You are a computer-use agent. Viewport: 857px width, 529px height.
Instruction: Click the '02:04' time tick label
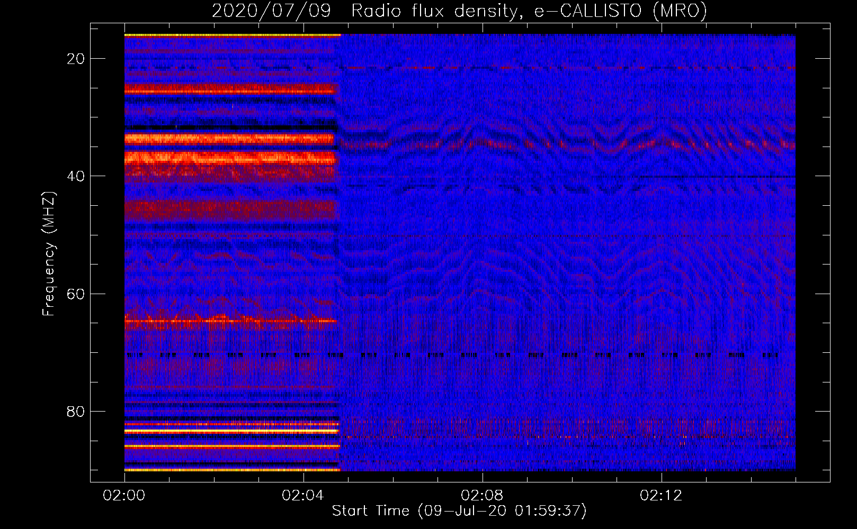303,495
